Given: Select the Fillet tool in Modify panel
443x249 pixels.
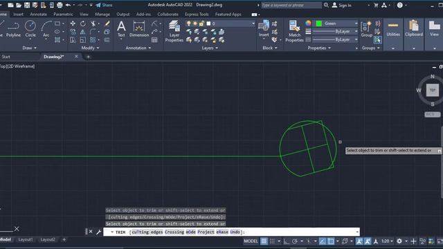Looking at the screenshot, I should pos(93,32).
